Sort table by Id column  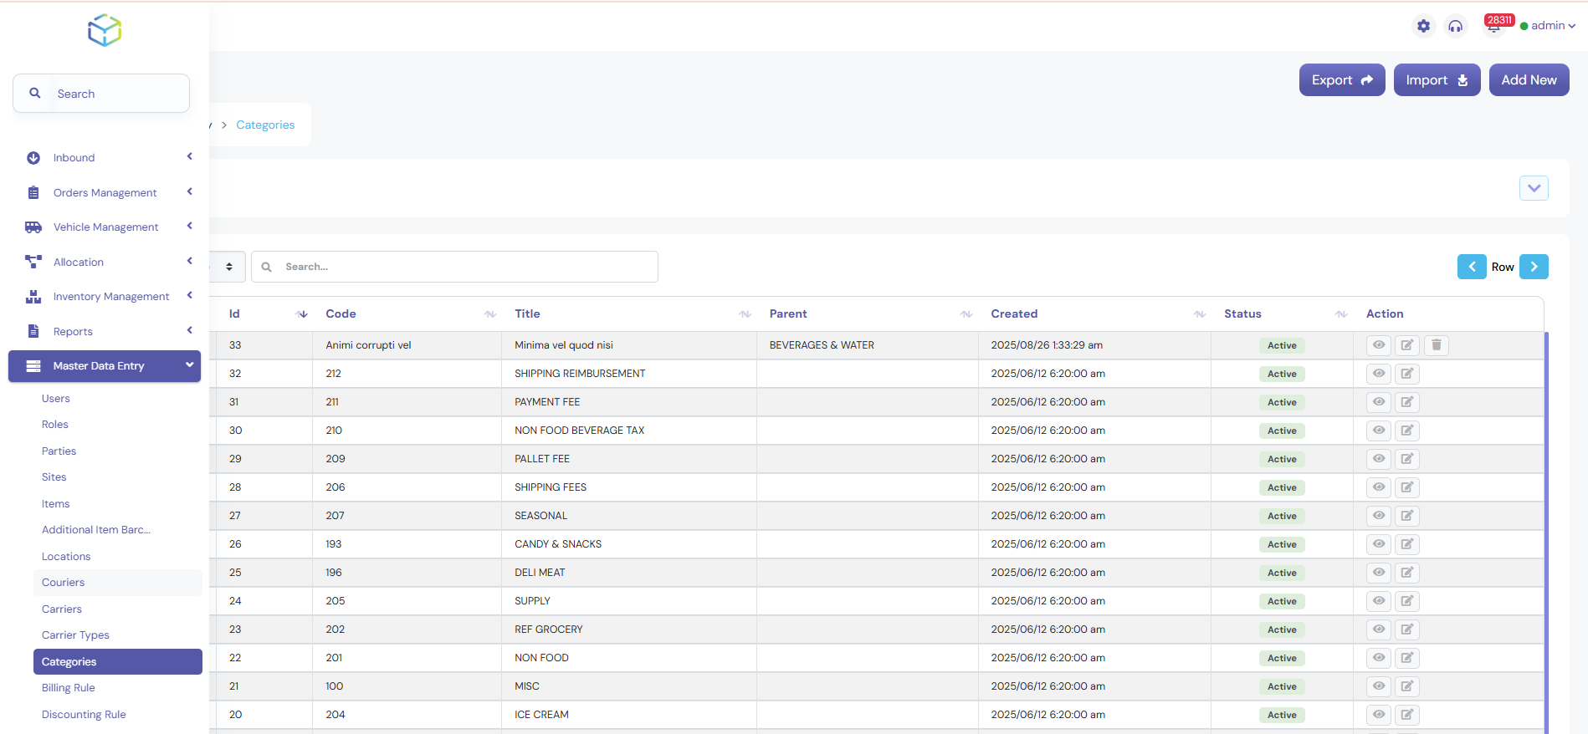301,314
